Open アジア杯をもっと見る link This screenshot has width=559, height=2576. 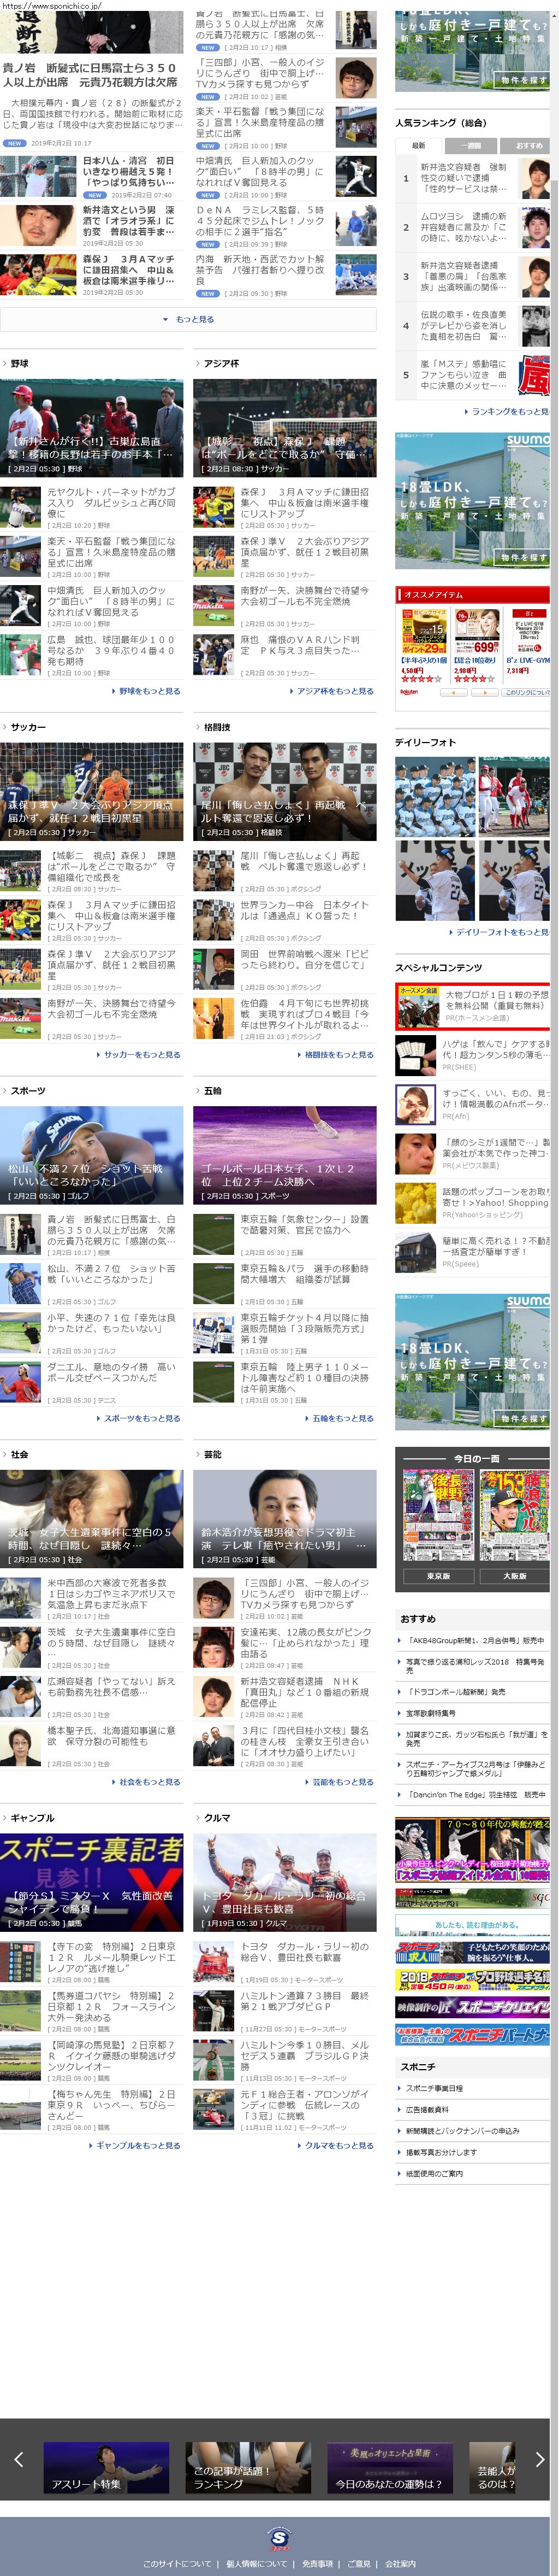pyautogui.click(x=332, y=691)
